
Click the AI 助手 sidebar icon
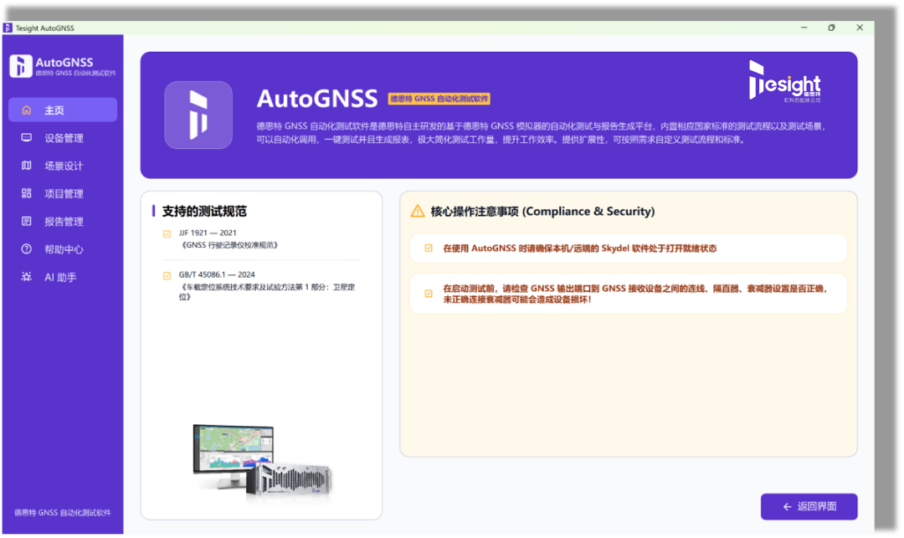(x=27, y=277)
